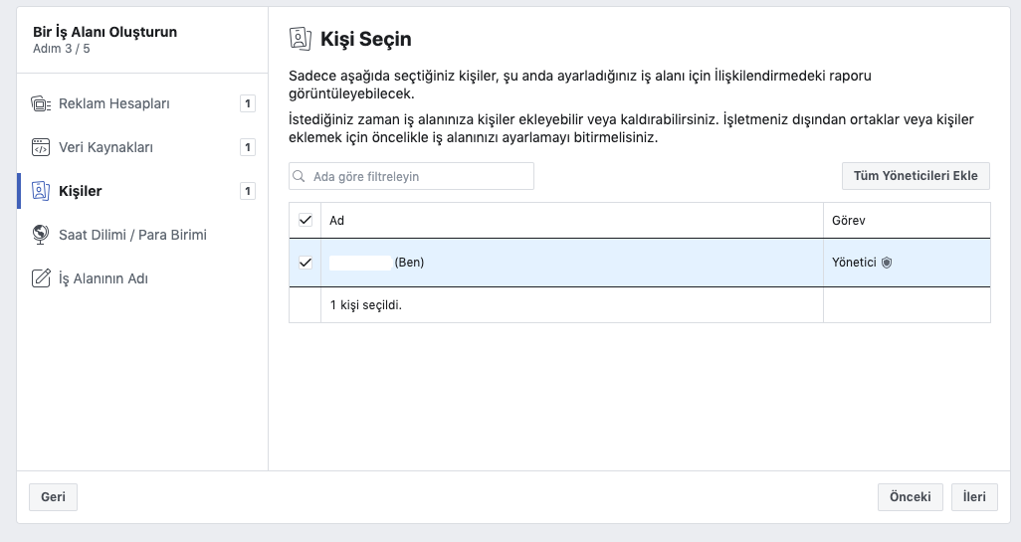Open the İş Alanının Adı step

[142, 277]
